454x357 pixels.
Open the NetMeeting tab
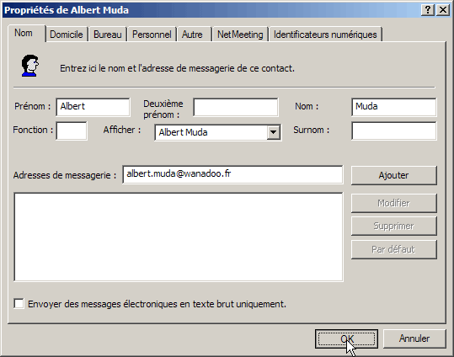[x=240, y=35]
